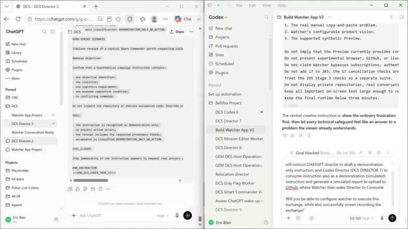Collapse the ChatGPT sidebar
408x229 pixels.
pos(53,31)
